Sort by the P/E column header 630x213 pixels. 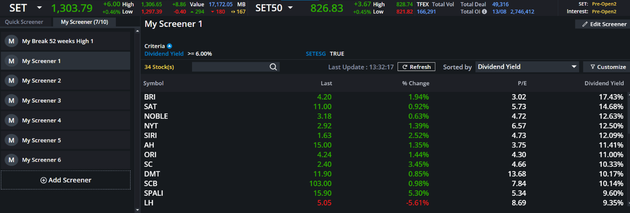(522, 83)
